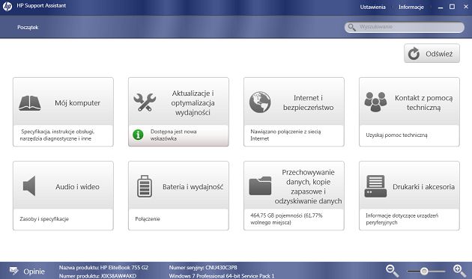Viewport: 472px width, 279px height.
Task: Click the zoom level slider handle
Action: tap(424, 272)
